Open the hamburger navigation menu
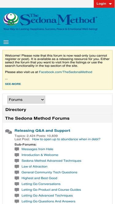Viewport: 115px width, 204px height. (6, 42)
